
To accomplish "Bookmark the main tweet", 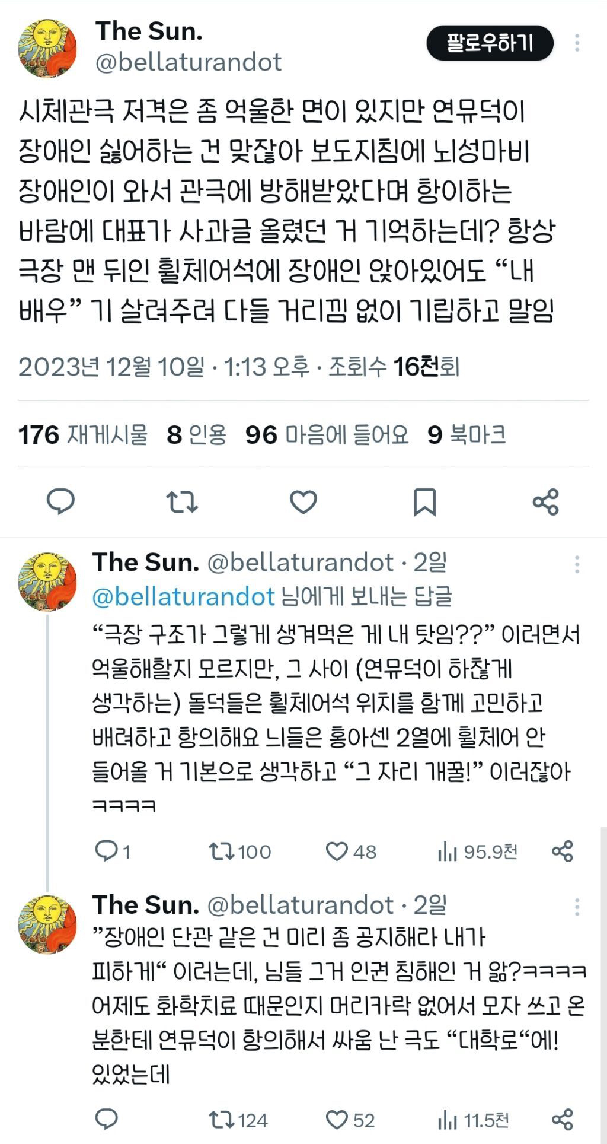I will pyautogui.click(x=424, y=502).
